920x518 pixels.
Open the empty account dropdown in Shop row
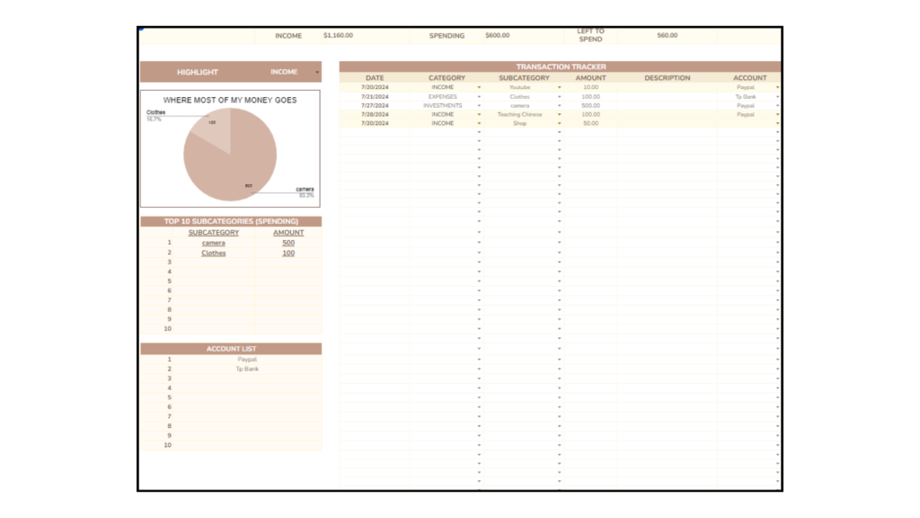tap(778, 123)
